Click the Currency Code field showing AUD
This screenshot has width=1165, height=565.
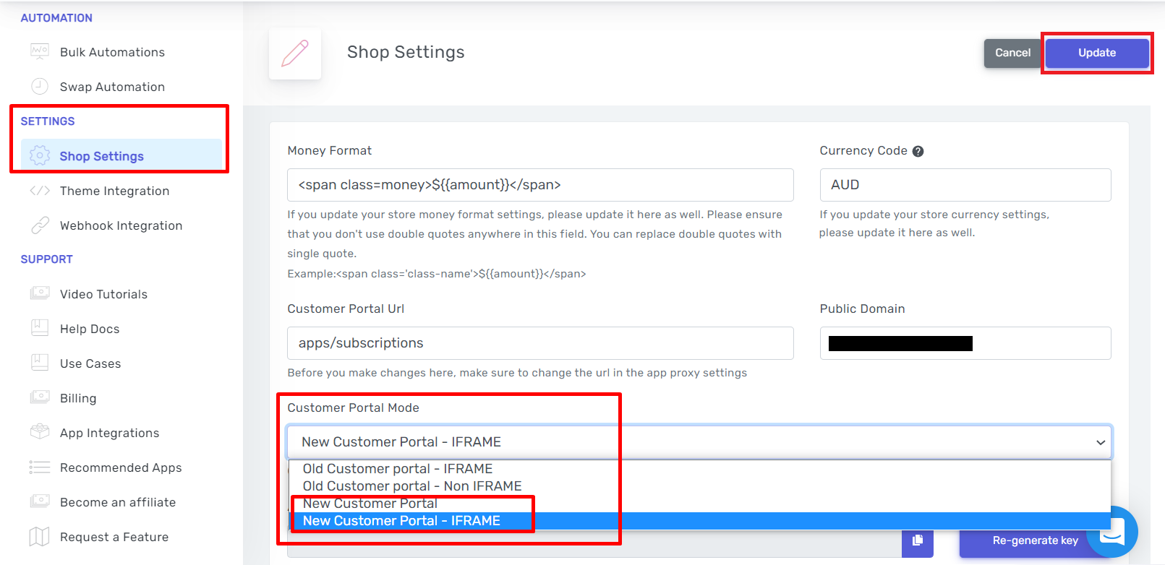coord(965,185)
